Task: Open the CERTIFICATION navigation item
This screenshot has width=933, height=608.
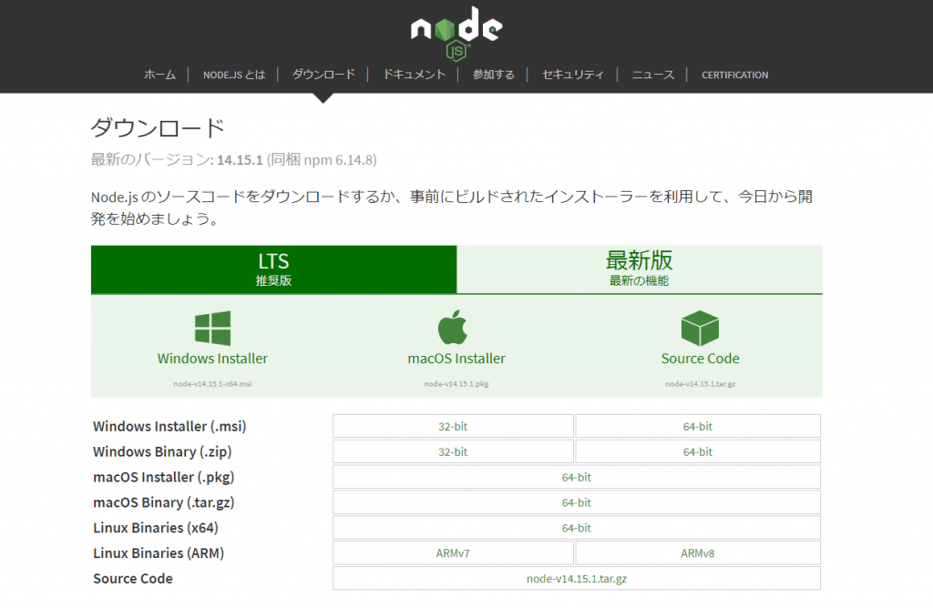Action: (x=735, y=75)
